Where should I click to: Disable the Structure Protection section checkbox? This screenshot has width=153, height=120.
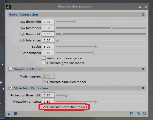(x=10, y=88)
